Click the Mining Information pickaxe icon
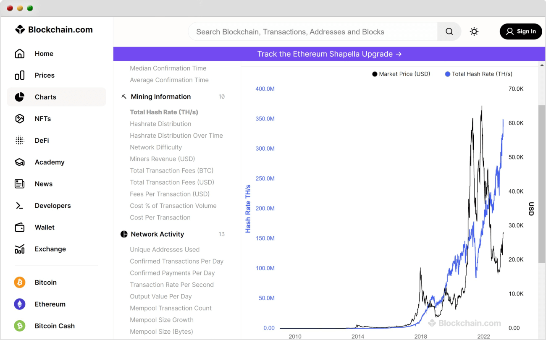 click(x=124, y=97)
